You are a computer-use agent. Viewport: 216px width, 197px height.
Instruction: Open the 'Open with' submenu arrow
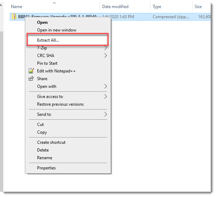(105, 86)
